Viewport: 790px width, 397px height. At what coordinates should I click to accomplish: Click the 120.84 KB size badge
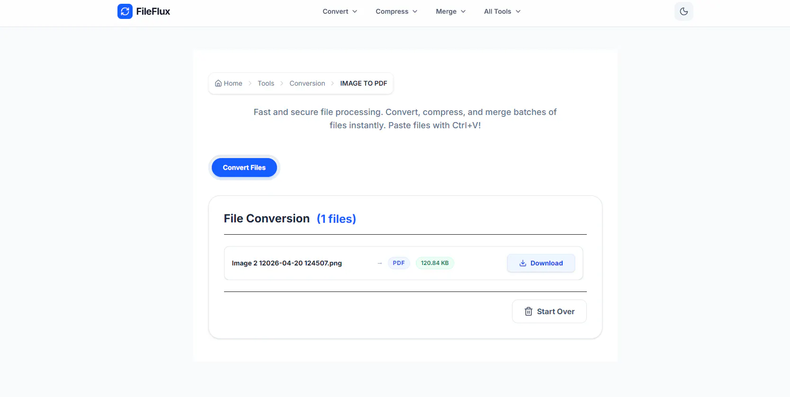coord(435,263)
